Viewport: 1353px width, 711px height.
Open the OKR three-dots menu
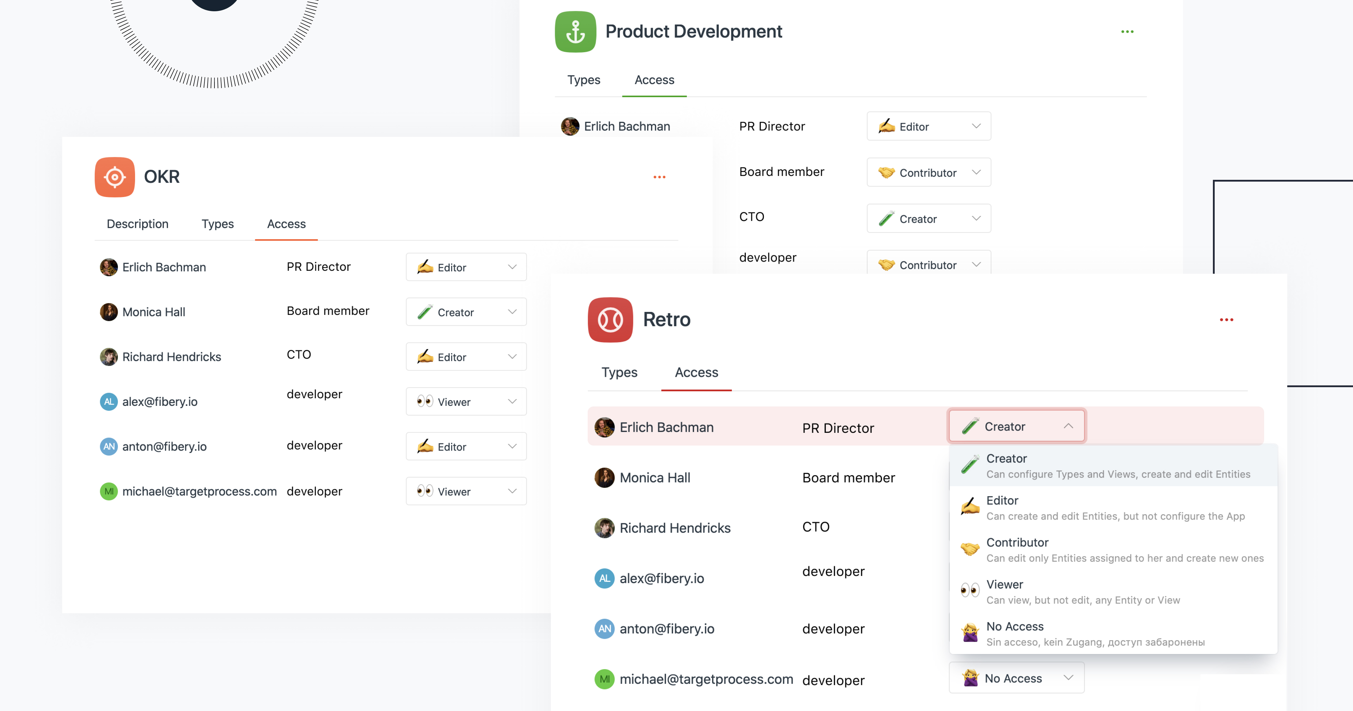[x=659, y=177]
